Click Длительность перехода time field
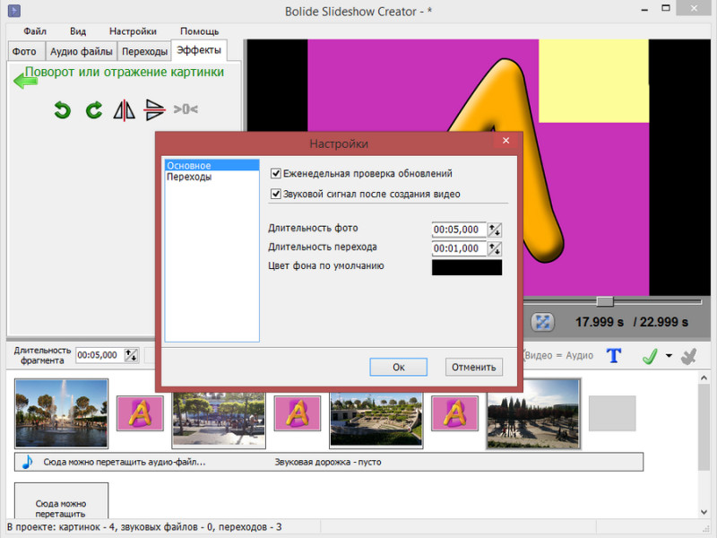Screen dimensions: 717x538 pyautogui.click(x=459, y=248)
